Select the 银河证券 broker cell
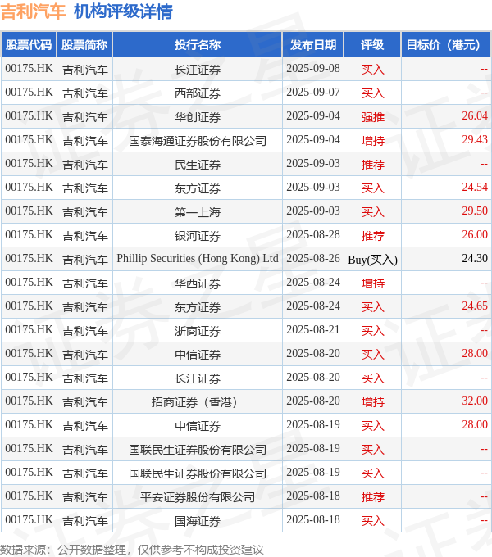 click(198, 236)
